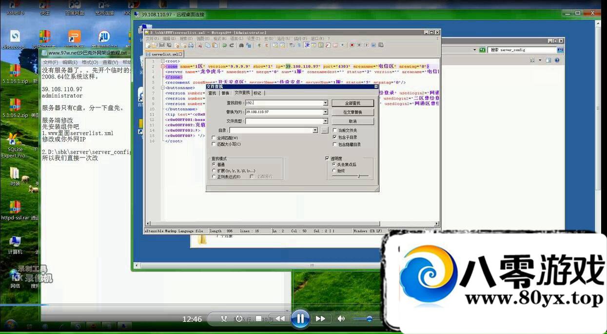607x334 pixels.
Task: Pause the video with the center button
Action: coord(300,319)
